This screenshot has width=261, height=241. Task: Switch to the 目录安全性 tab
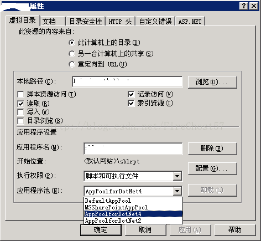pyautogui.click(x=86, y=22)
